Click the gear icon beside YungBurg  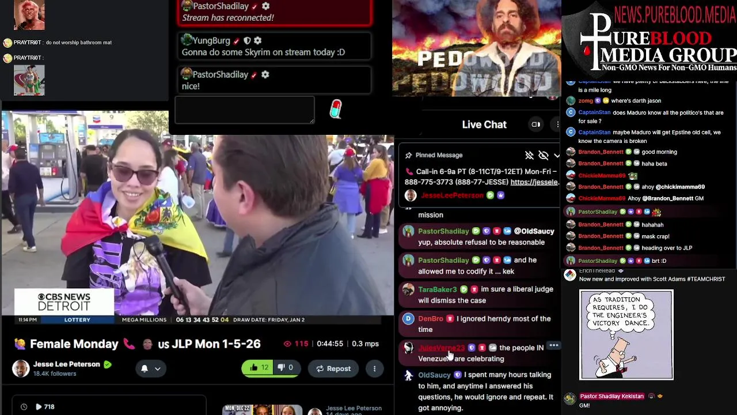click(x=257, y=41)
